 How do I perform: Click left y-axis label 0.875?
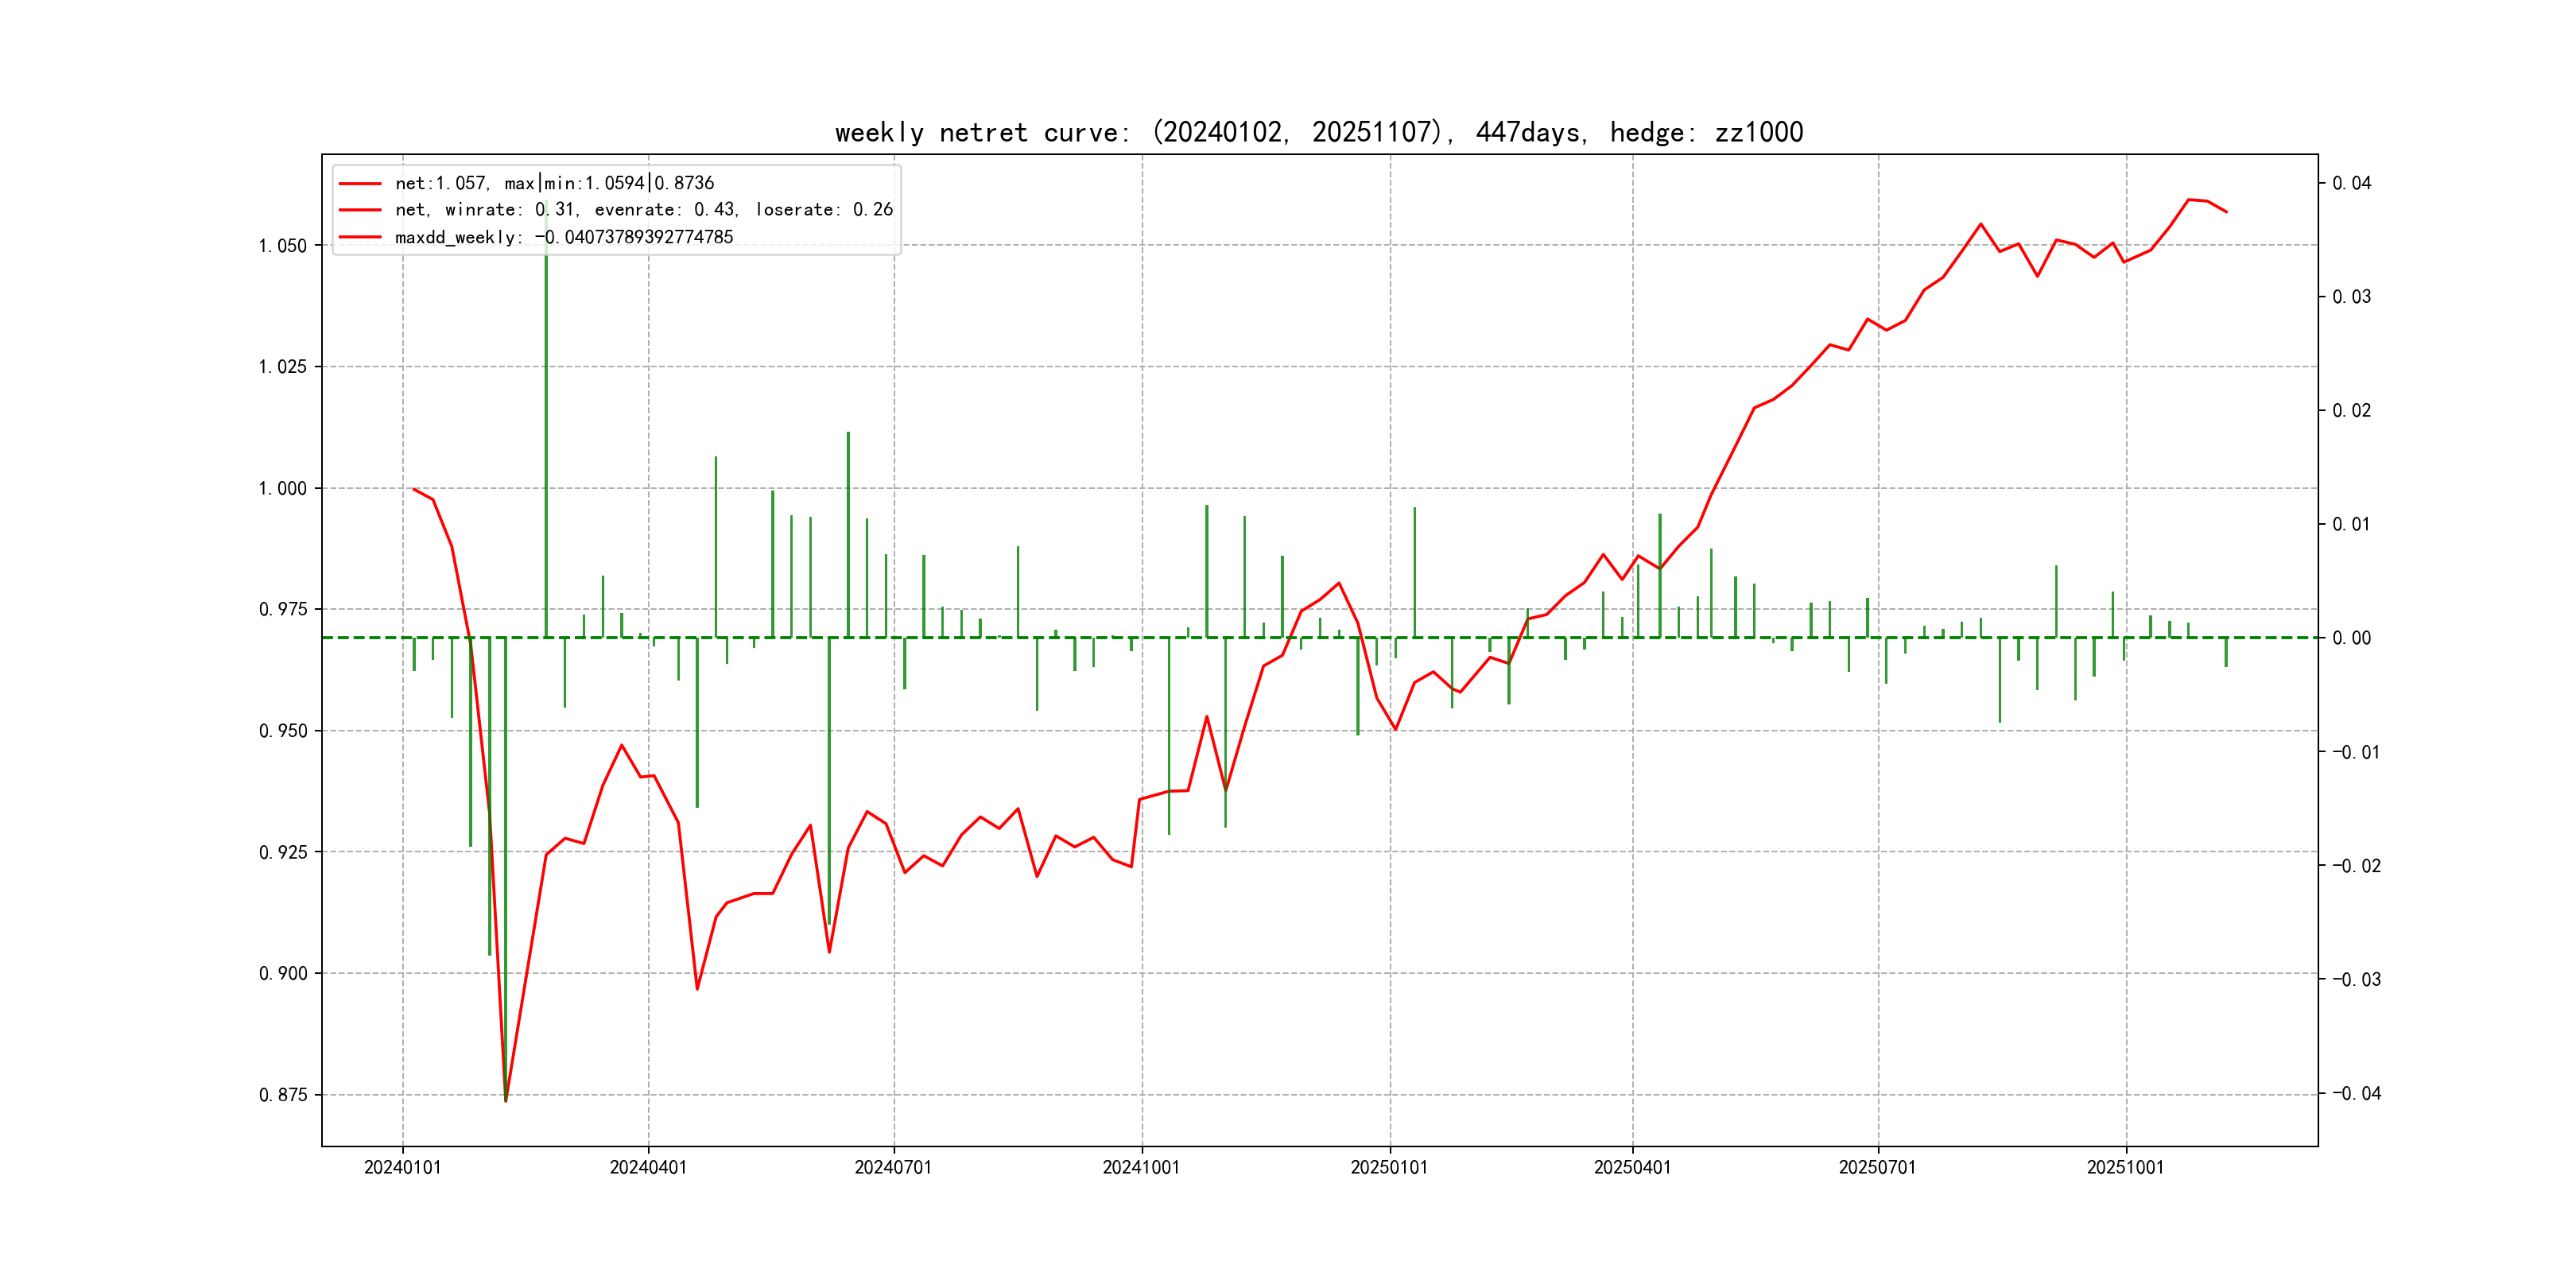tap(282, 1095)
